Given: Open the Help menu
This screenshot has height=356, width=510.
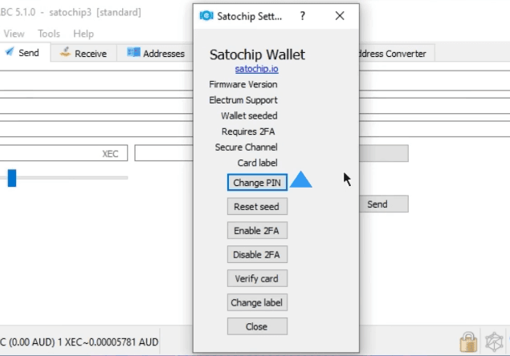Looking at the screenshot, I should (x=84, y=34).
